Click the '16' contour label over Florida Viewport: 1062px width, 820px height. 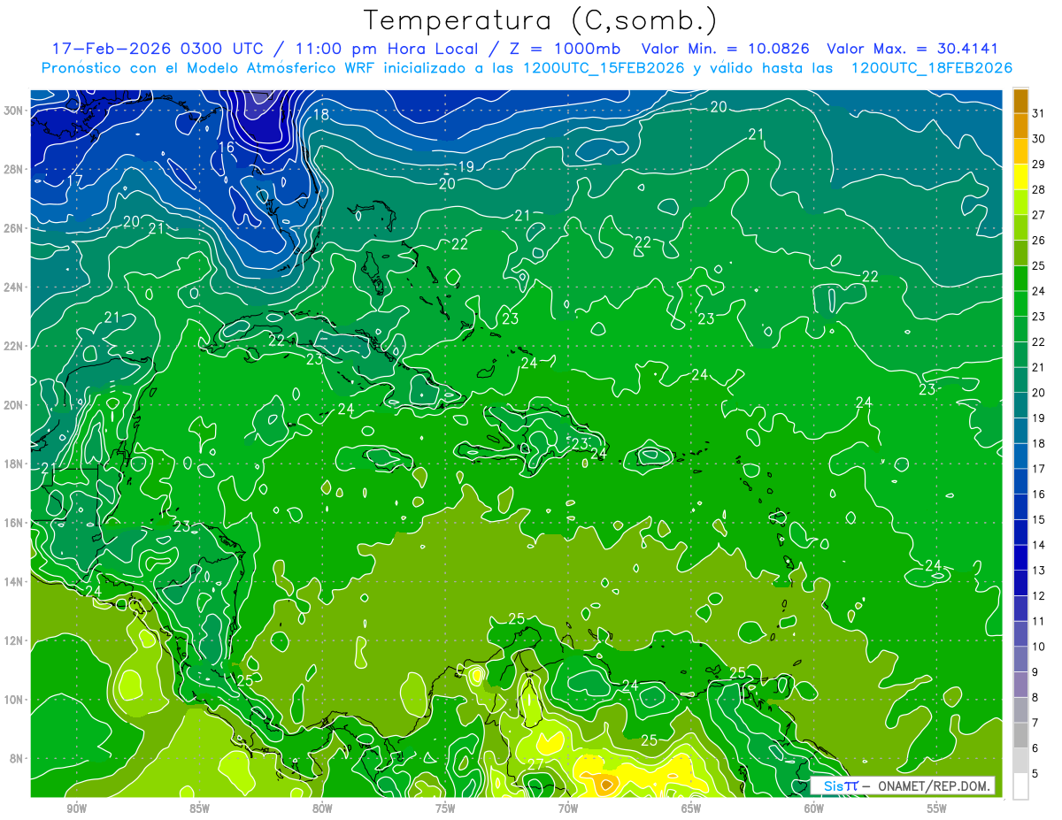tap(226, 148)
